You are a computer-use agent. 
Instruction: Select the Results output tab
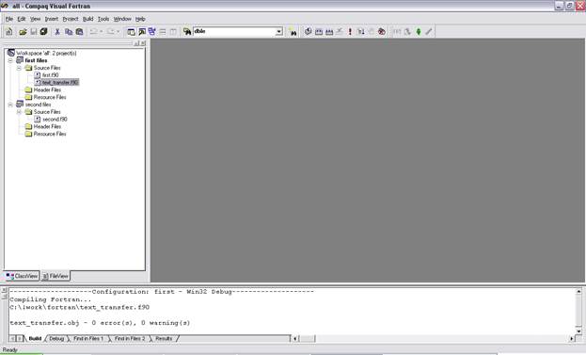coord(164,339)
